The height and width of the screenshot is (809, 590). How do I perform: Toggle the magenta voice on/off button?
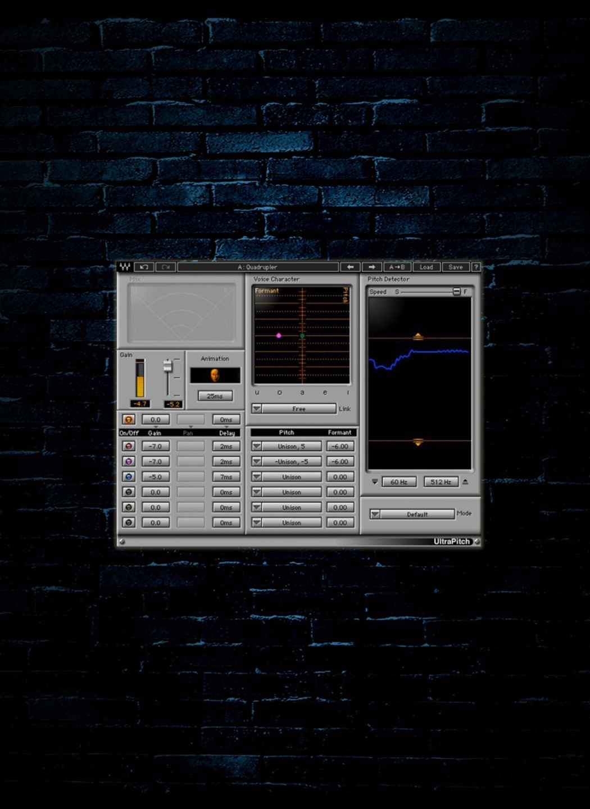click(x=129, y=461)
